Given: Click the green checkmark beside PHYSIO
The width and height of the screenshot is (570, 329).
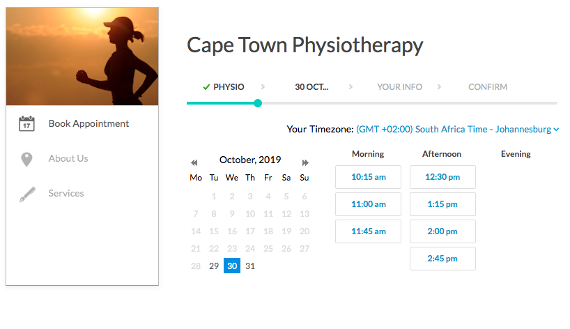Looking at the screenshot, I should tap(206, 87).
